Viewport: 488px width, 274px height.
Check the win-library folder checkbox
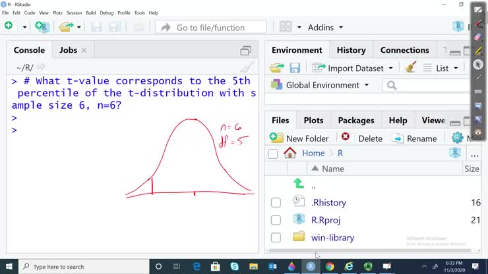pyautogui.click(x=276, y=238)
